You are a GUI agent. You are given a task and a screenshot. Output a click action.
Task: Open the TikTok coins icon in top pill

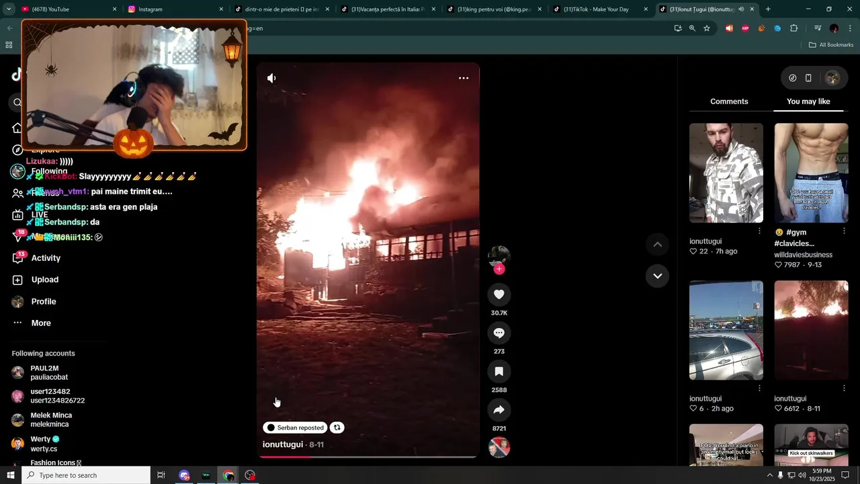[x=793, y=78]
